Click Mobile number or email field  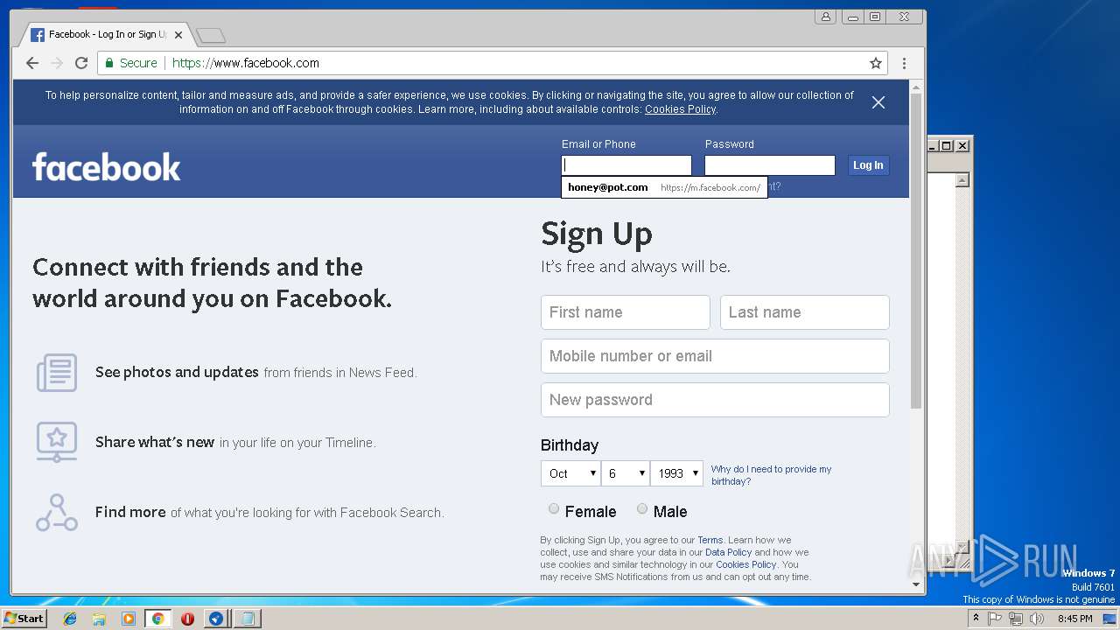[x=715, y=356]
